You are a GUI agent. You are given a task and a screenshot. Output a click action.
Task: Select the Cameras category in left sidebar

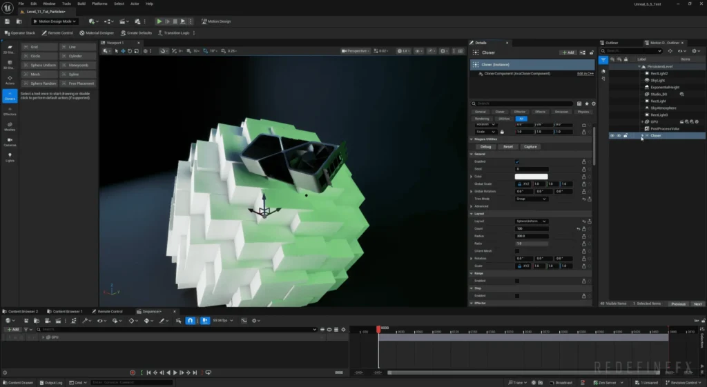coord(10,142)
